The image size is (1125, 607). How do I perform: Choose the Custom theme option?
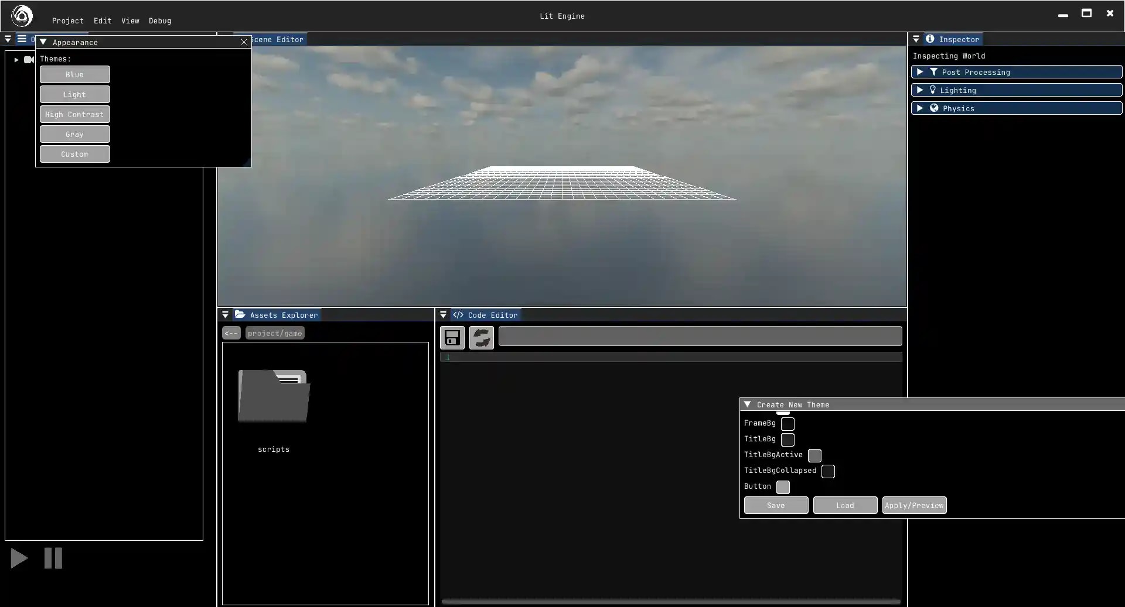[74, 154]
